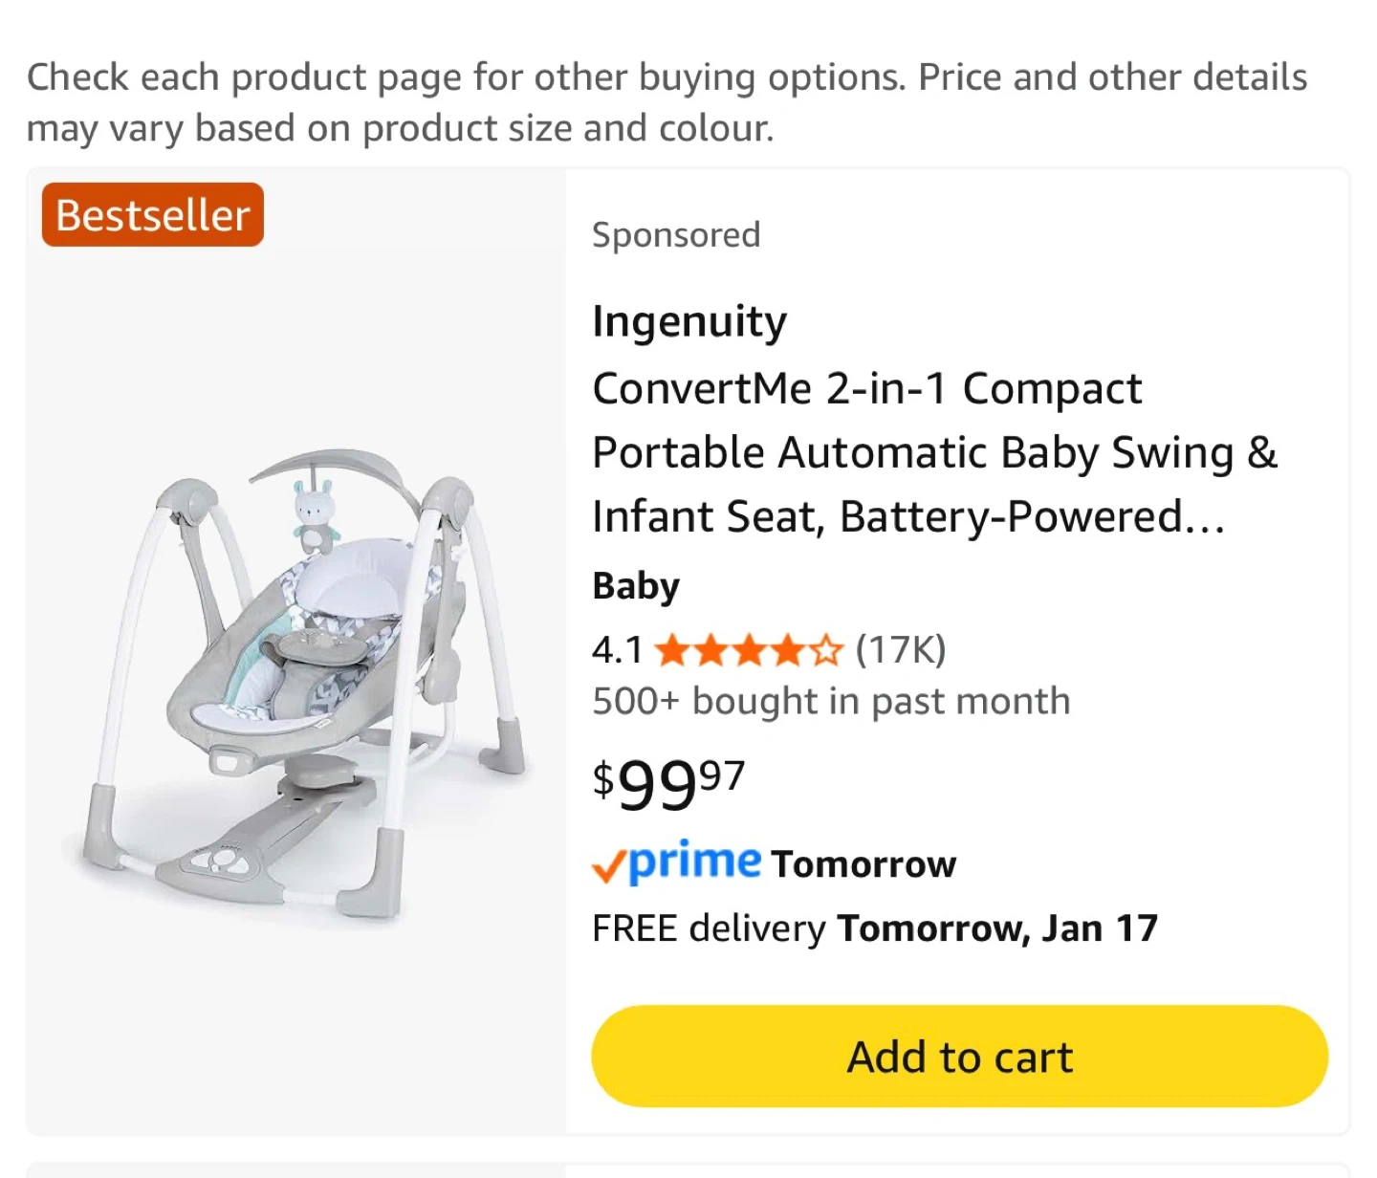Add the Ingenuity swing to cart
Screen dimensions: 1377x1178
959,1057
